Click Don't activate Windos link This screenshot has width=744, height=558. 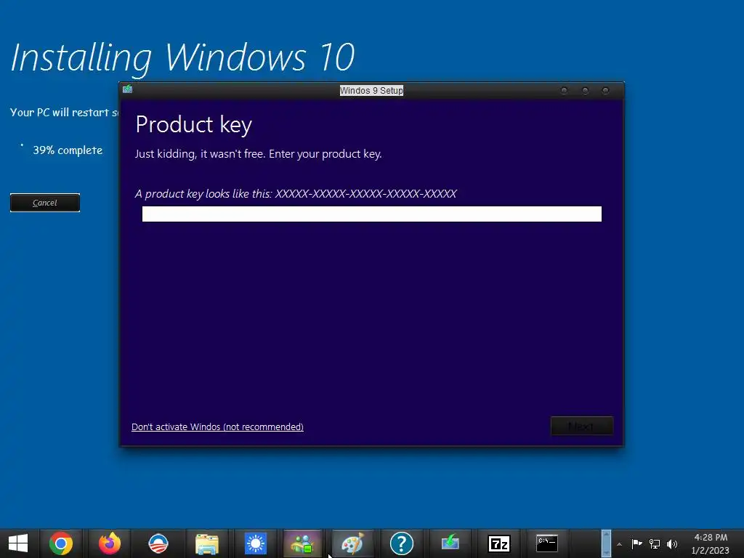point(217,426)
